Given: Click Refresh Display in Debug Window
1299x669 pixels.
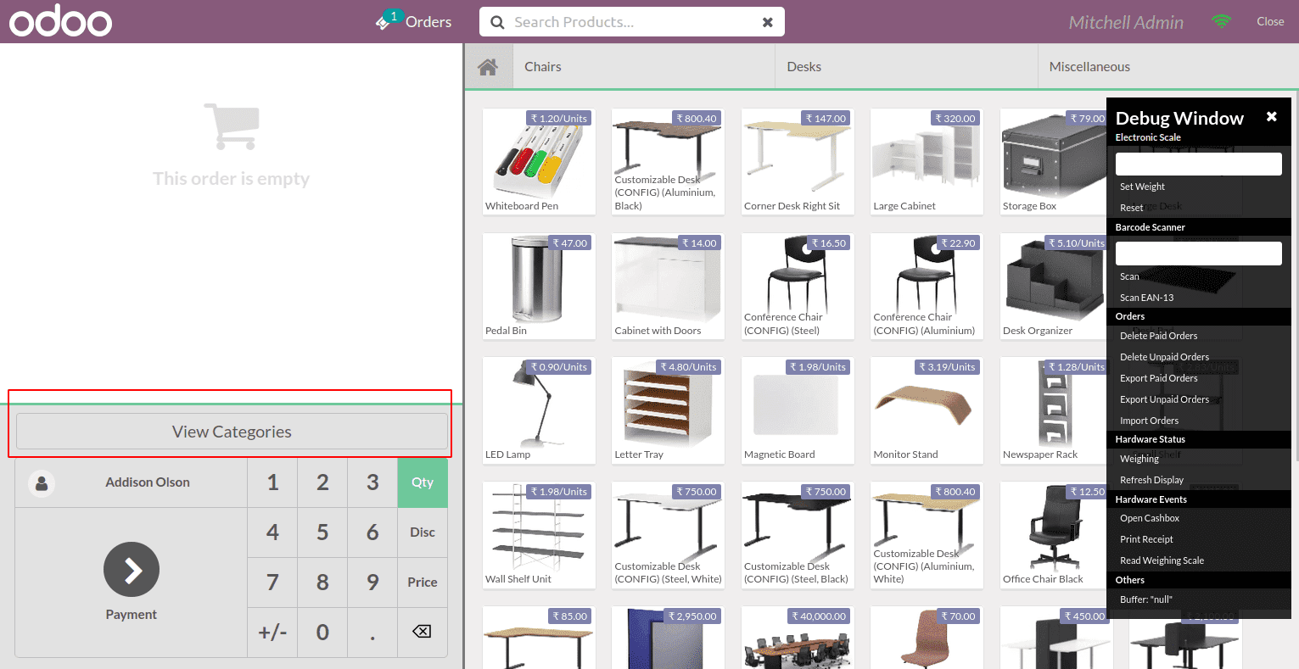Looking at the screenshot, I should (1151, 480).
